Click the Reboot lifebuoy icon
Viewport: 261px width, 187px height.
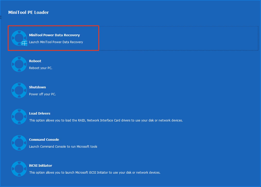coord(19,64)
